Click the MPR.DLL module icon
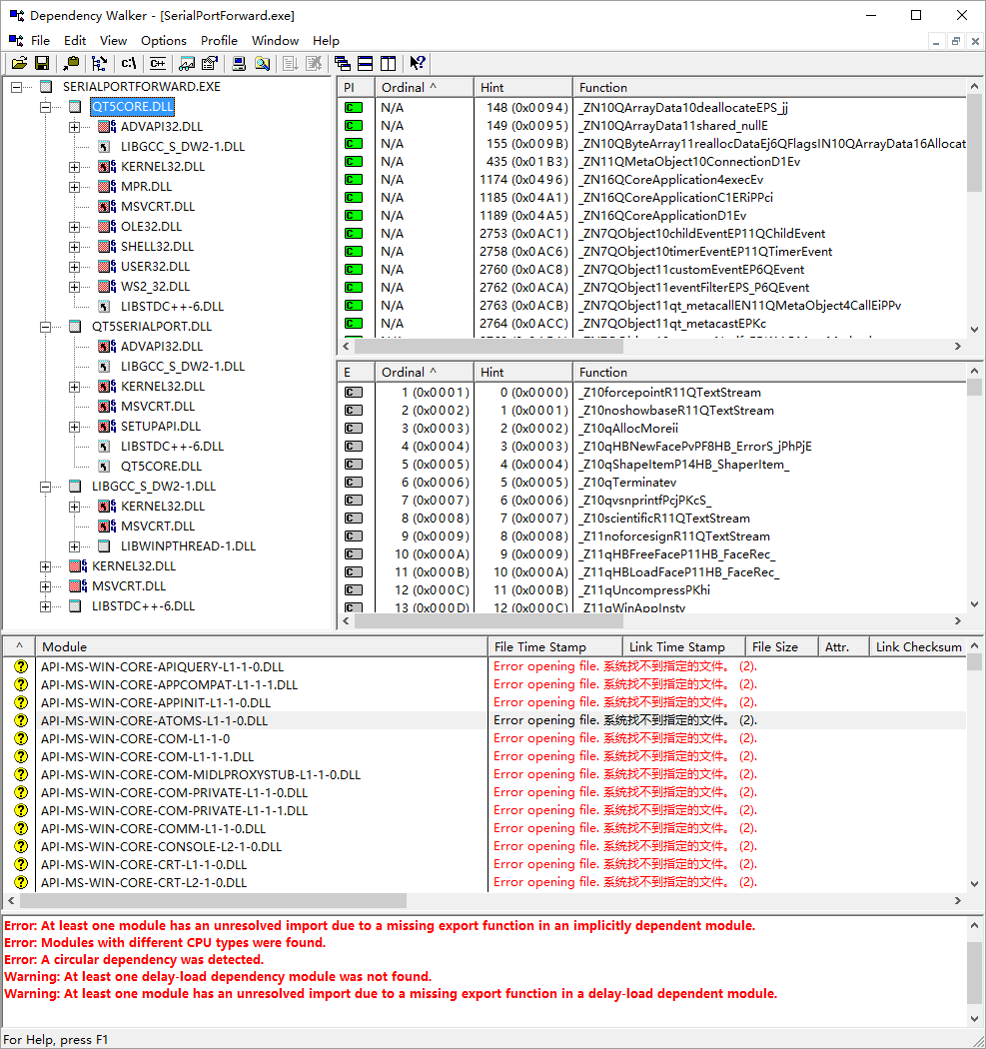 coord(106,187)
